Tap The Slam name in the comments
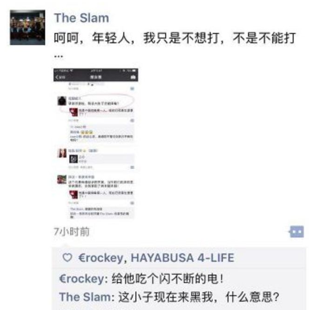This screenshot has width=329, height=310. click(85, 297)
